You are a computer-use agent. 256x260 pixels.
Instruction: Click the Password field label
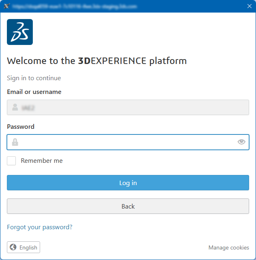[x=21, y=127]
